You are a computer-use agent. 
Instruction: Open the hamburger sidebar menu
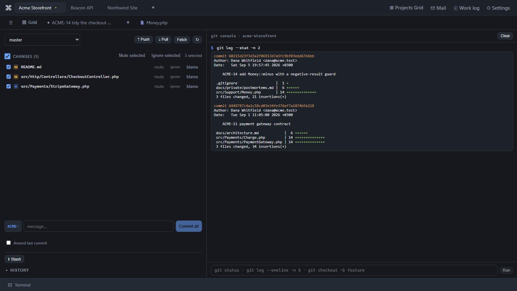tap(11, 23)
